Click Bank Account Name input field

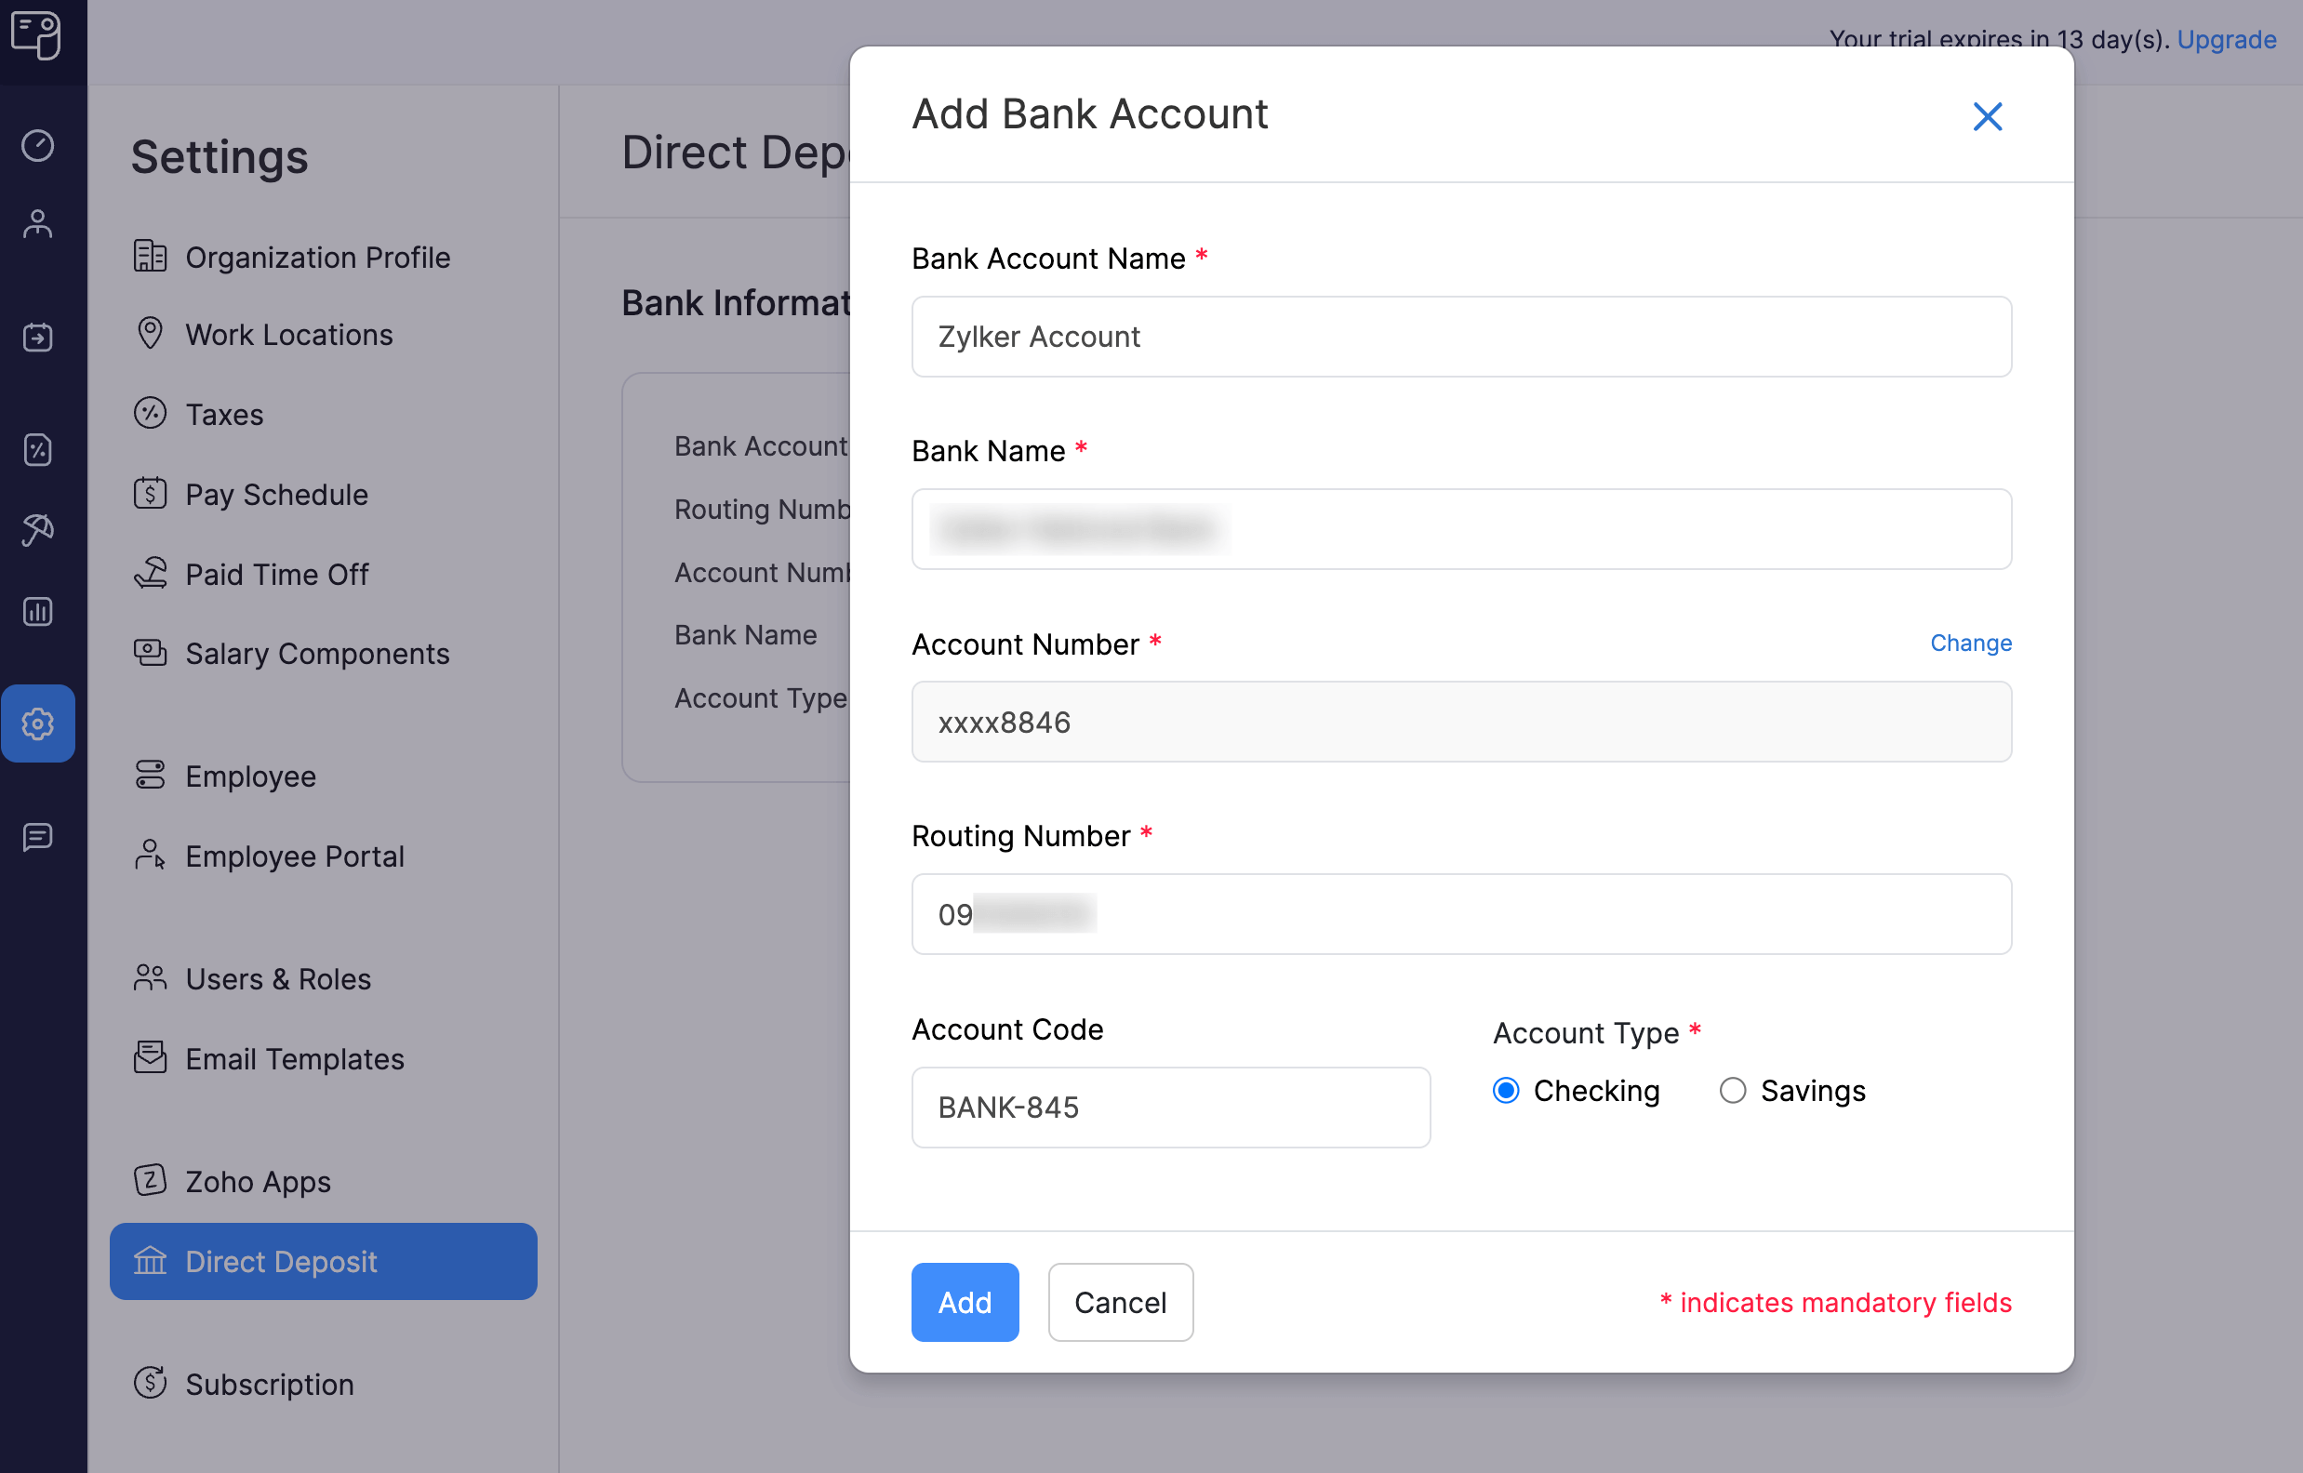click(1462, 336)
